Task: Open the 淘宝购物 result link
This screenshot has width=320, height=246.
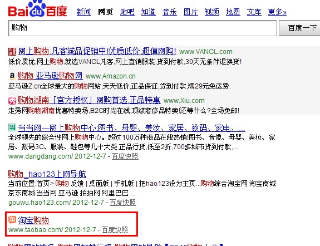Action: [x=33, y=220]
